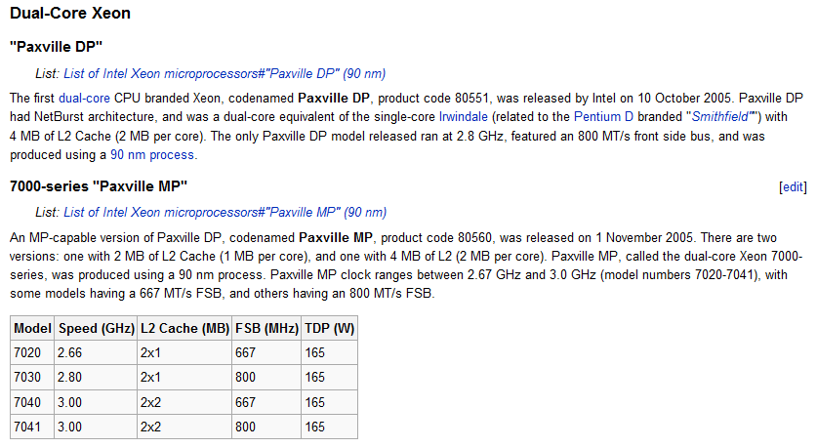
Task: Click the edit link for Paxville MP section
Action: (793, 187)
